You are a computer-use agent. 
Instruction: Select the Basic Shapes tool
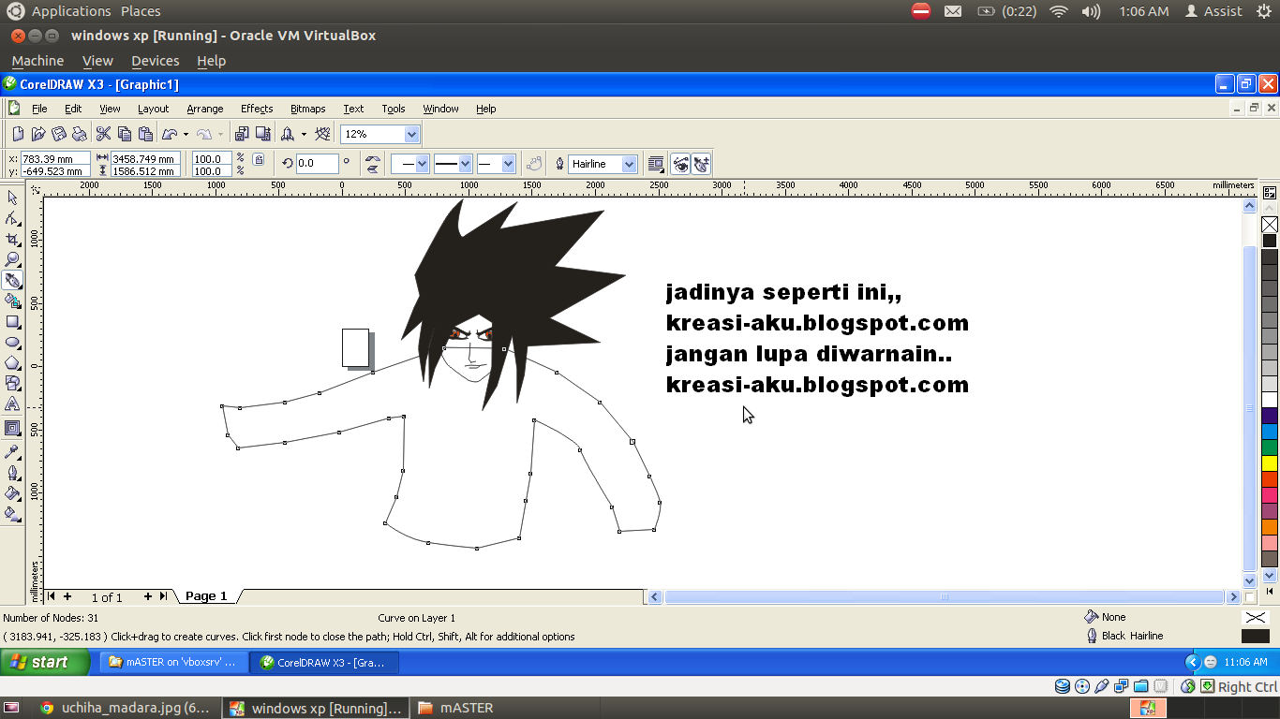13,383
